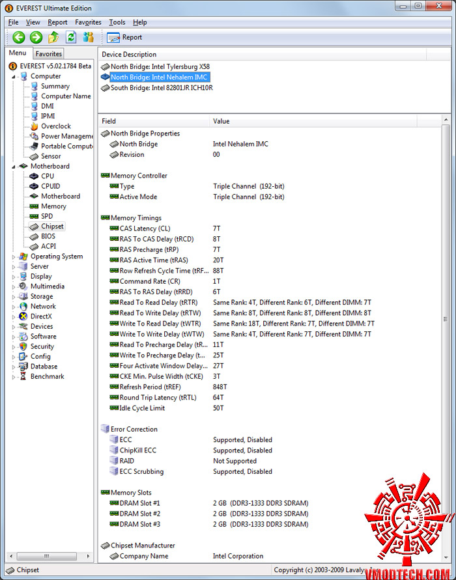Click the Device Description column header

point(263,55)
